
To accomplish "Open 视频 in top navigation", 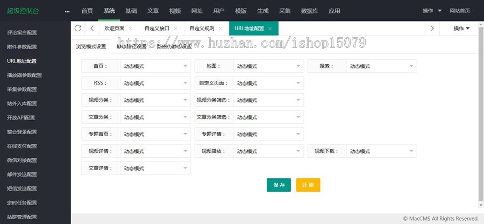I will 175,11.
